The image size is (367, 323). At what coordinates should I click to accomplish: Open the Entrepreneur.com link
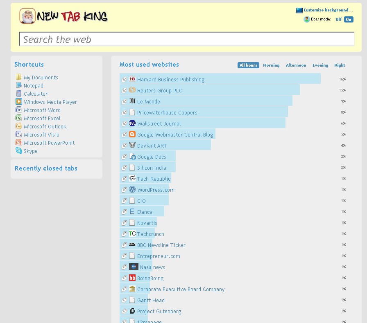coord(159,256)
